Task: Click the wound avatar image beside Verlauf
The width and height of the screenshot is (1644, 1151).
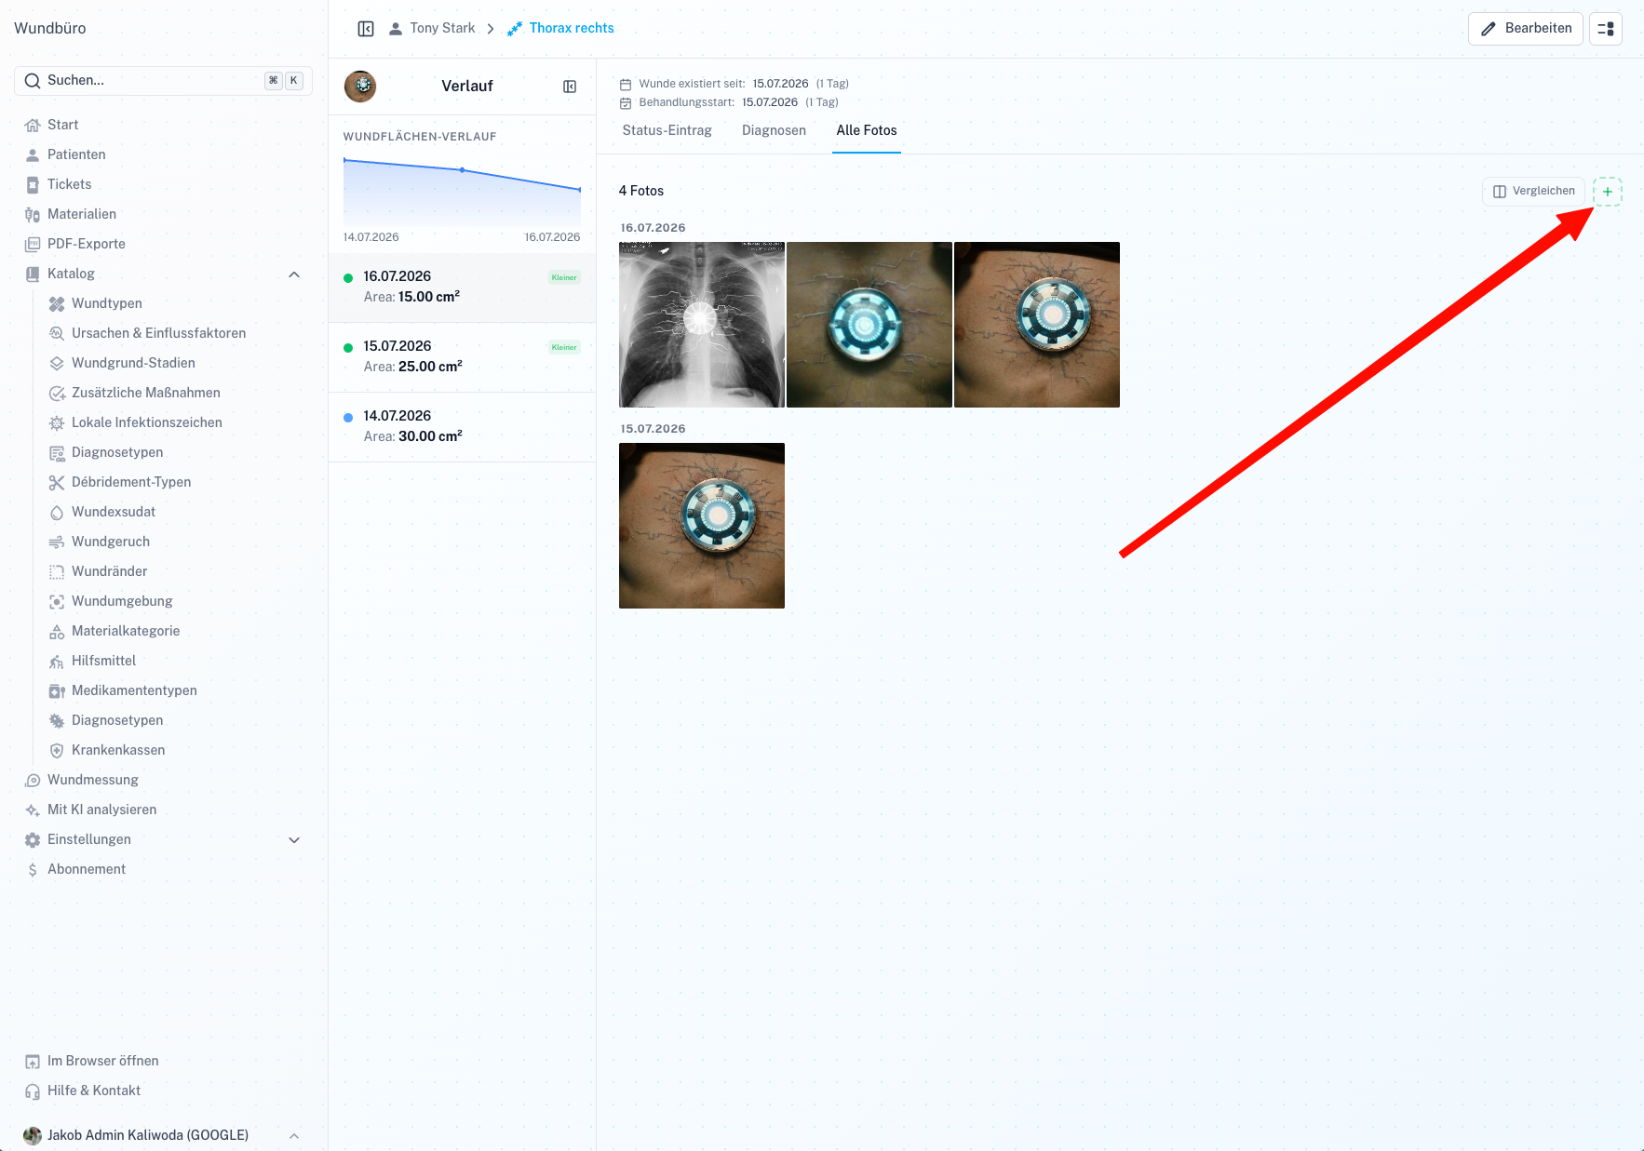Action: tap(360, 87)
